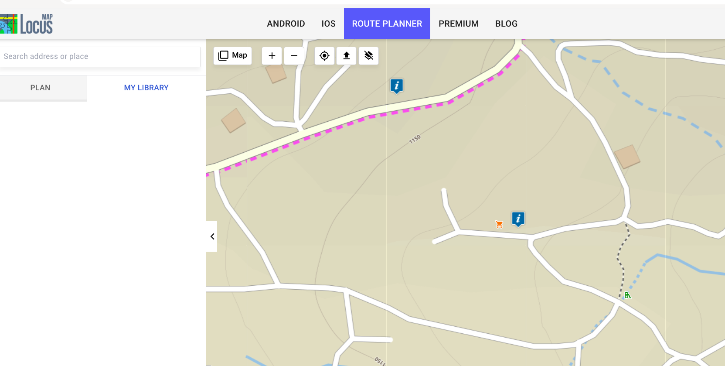
Task: Open the MY LIBRARY tab
Action: 146,88
